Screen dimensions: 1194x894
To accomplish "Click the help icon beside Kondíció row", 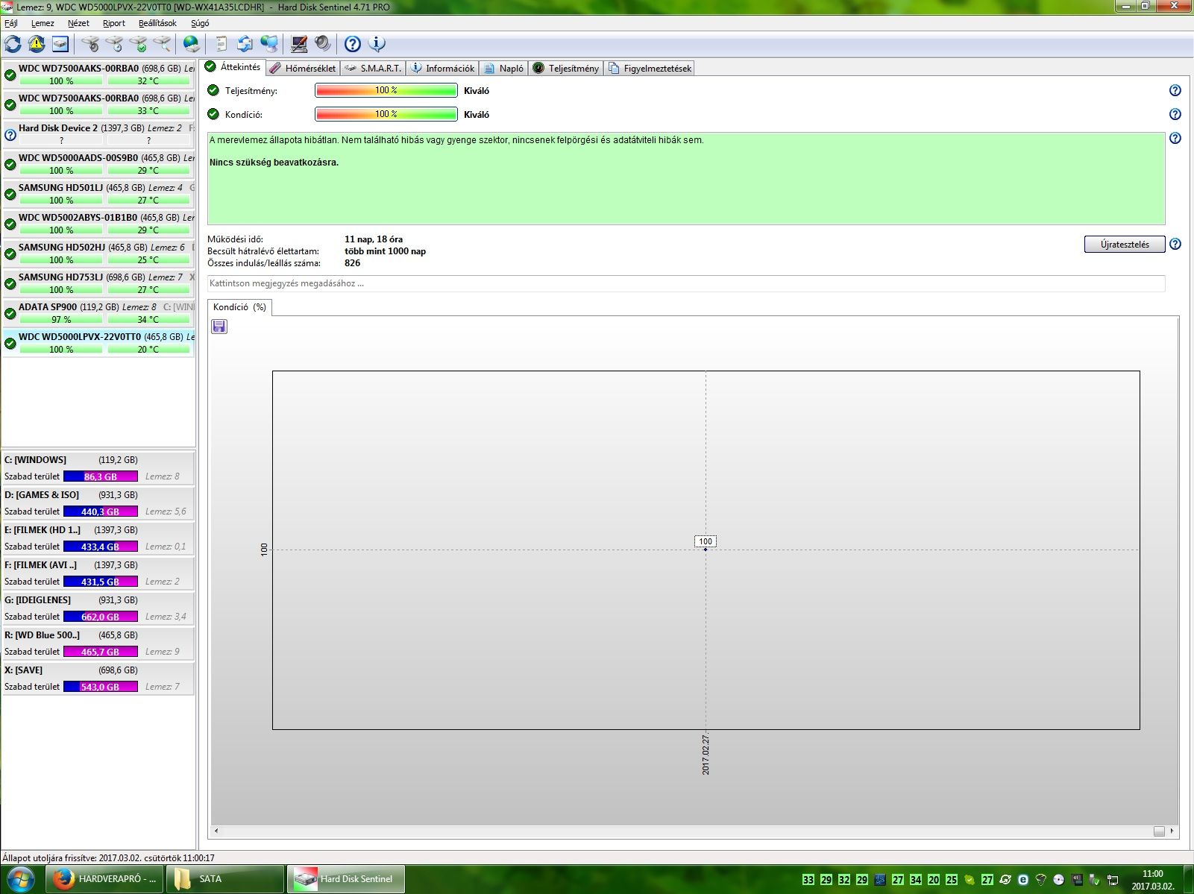I will coord(1175,114).
